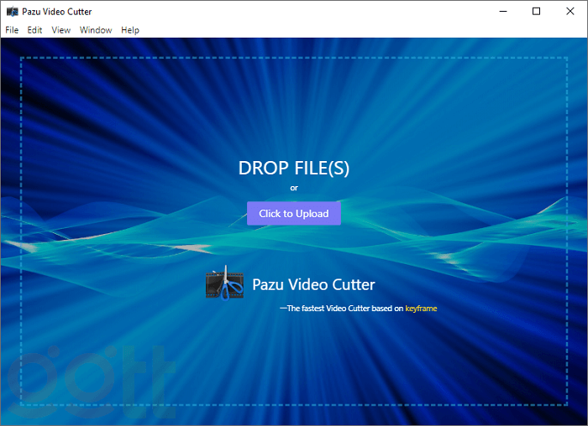This screenshot has height=426, width=588.
Task: Open the Window menu
Action: (96, 30)
